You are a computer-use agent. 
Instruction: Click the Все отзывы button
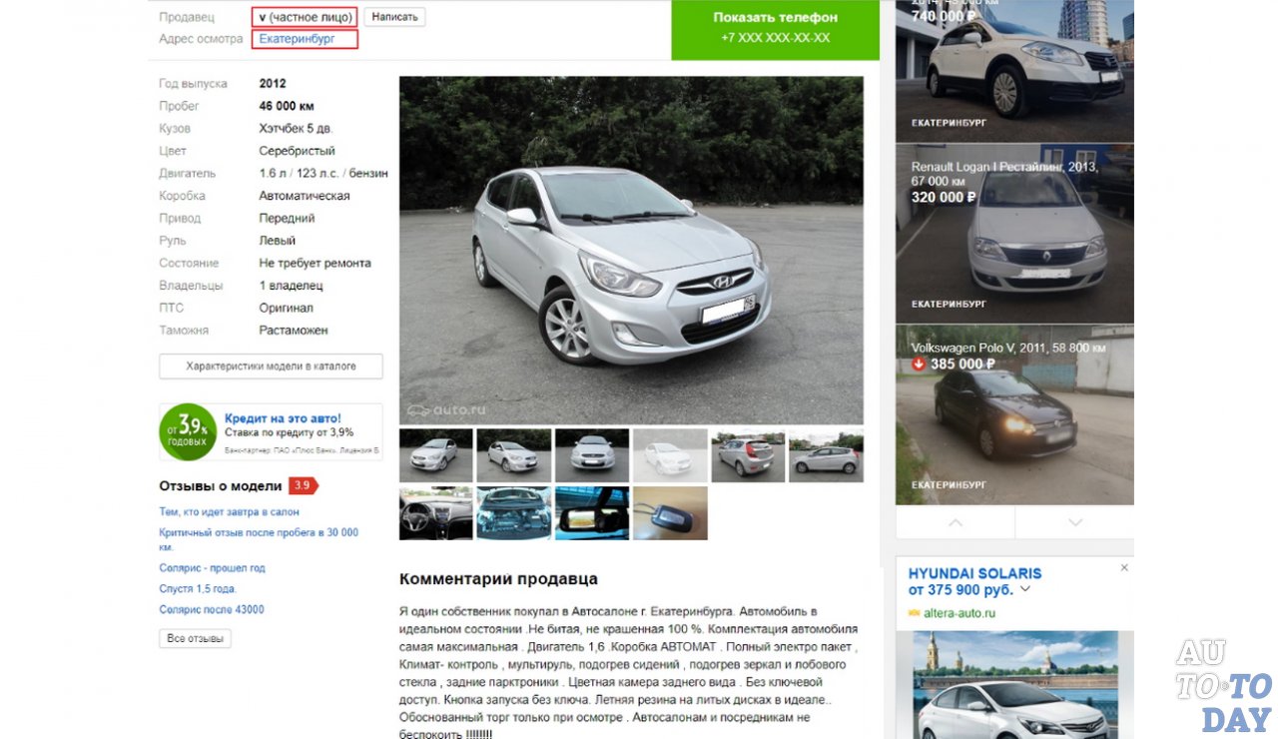pyautogui.click(x=195, y=638)
